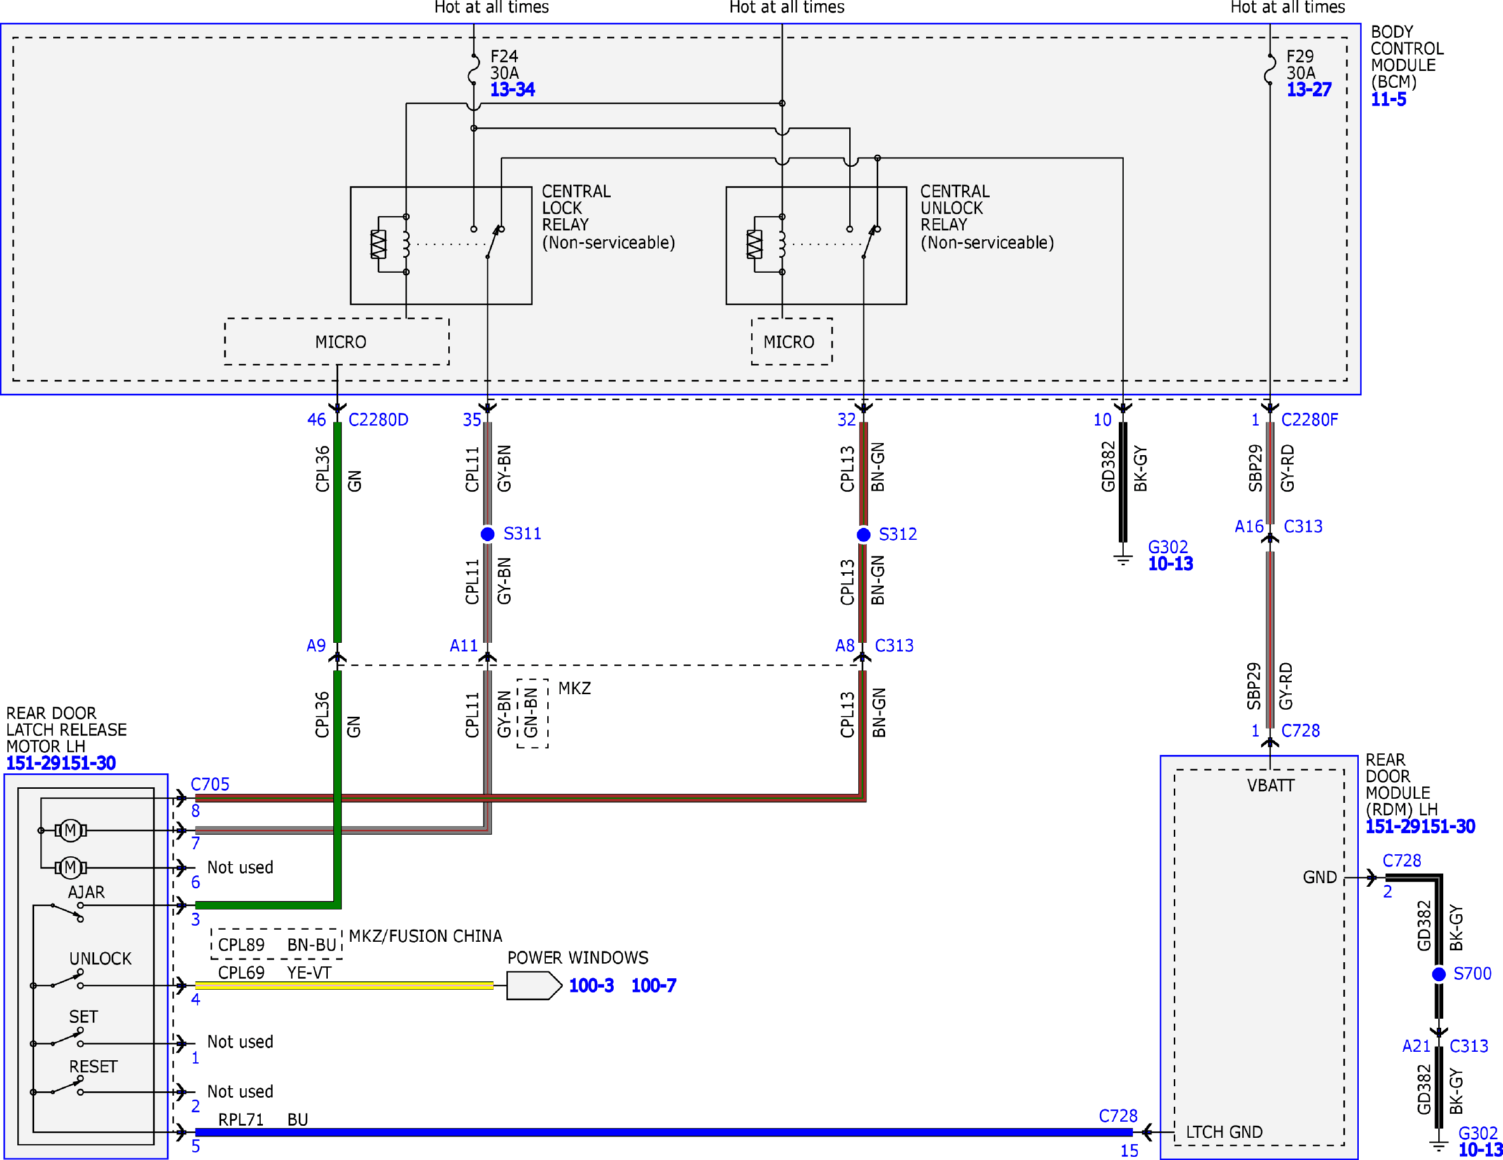Select the S312 splice dot
The image size is (1503, 1160).
tap(863, 535)
